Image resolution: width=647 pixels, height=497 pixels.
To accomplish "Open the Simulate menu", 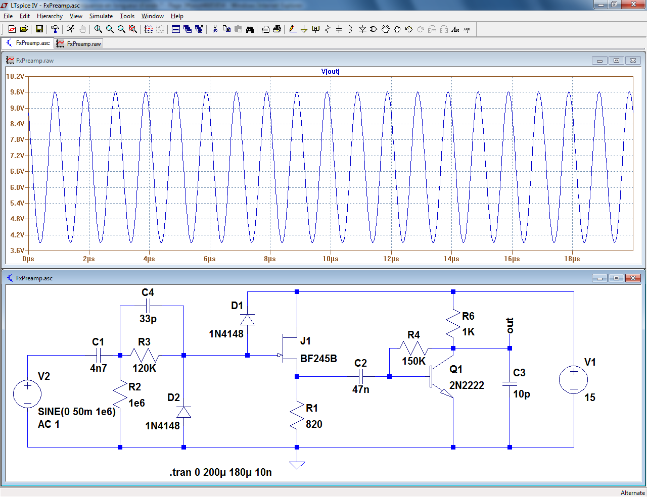I will coord(101,16).
